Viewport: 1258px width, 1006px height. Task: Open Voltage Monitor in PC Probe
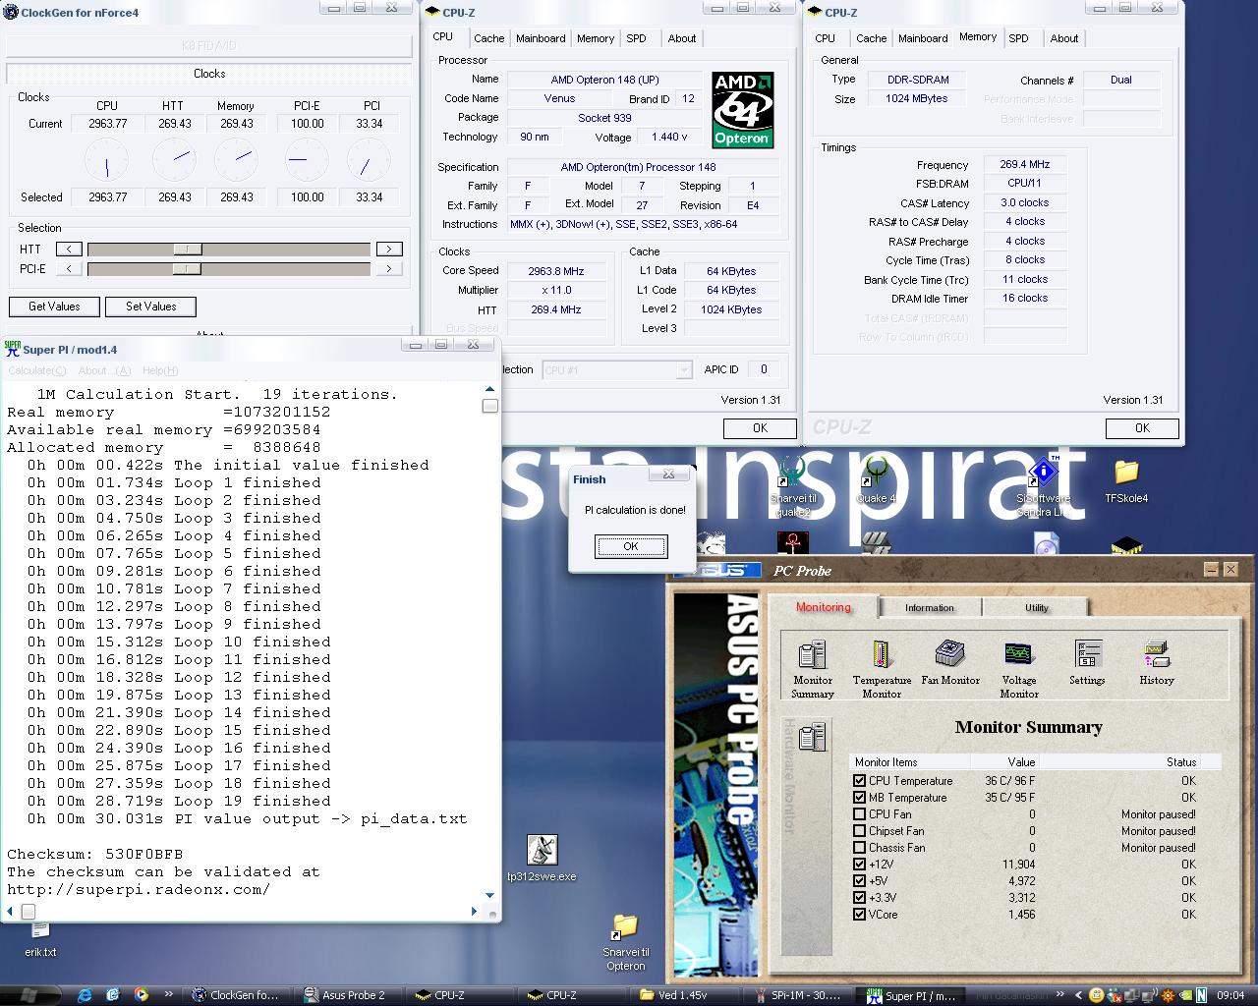pos(1019,669)
